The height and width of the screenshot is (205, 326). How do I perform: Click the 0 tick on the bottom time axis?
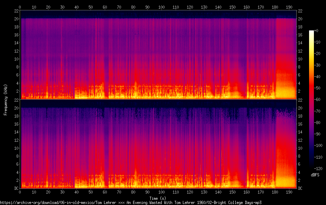[20, 192]
